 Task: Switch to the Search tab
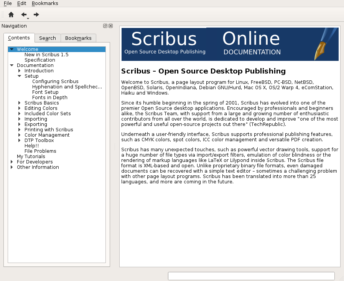click(48, 38)
